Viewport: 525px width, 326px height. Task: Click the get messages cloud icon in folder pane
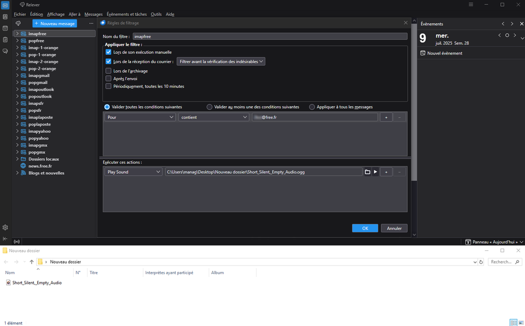(18, 24)
